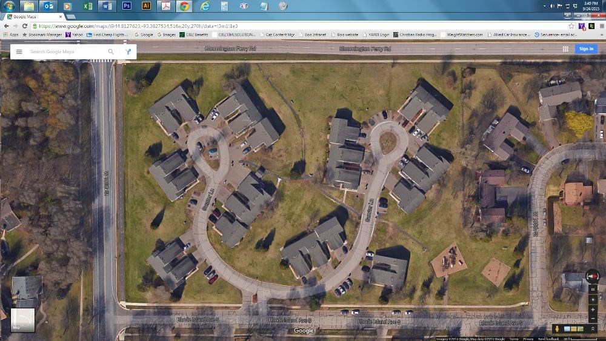Image resolution: width=606 pixels, height=341 pixels.
Task: Open the WeightWatchers.com bookmark
Action: pos(462,35)
